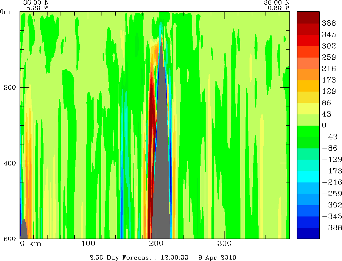Click the 2.50 Day Forecast caption
This screenshot has height=261, width=342.
point(120,257)
